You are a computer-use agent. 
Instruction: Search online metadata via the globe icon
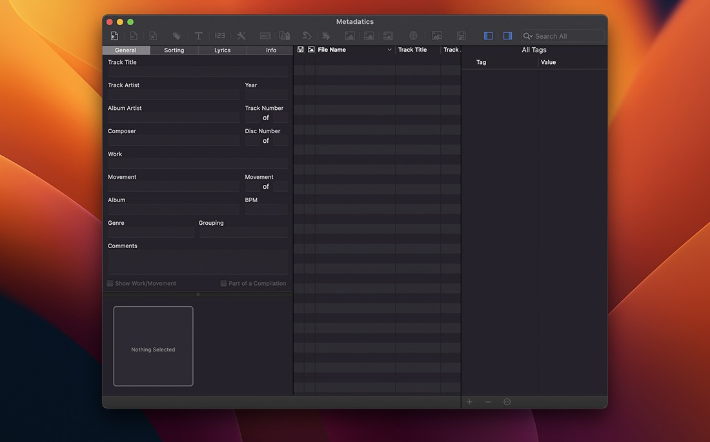pos(413,36)
